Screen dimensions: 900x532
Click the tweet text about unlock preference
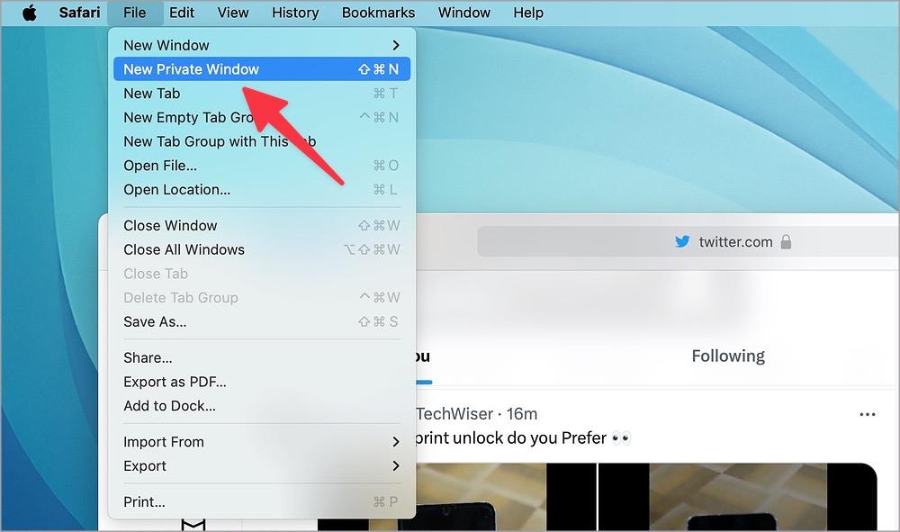[521, 438]
